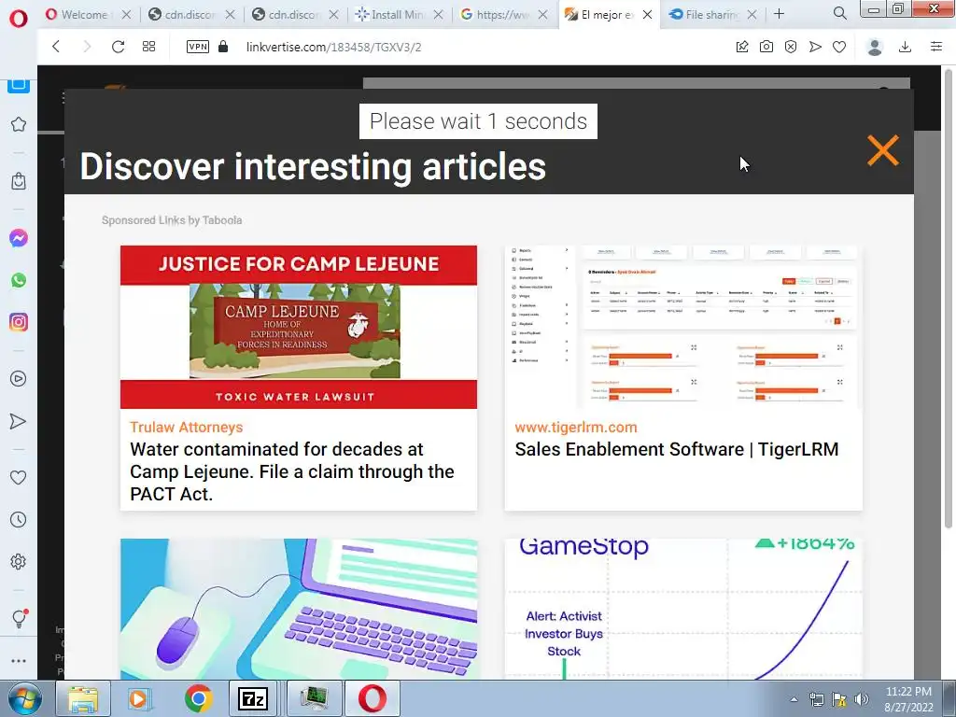The height and width of the screenshot is (717, 956).
Task: Open Player icon in Opera sidebar
Action: coord(19,379)
